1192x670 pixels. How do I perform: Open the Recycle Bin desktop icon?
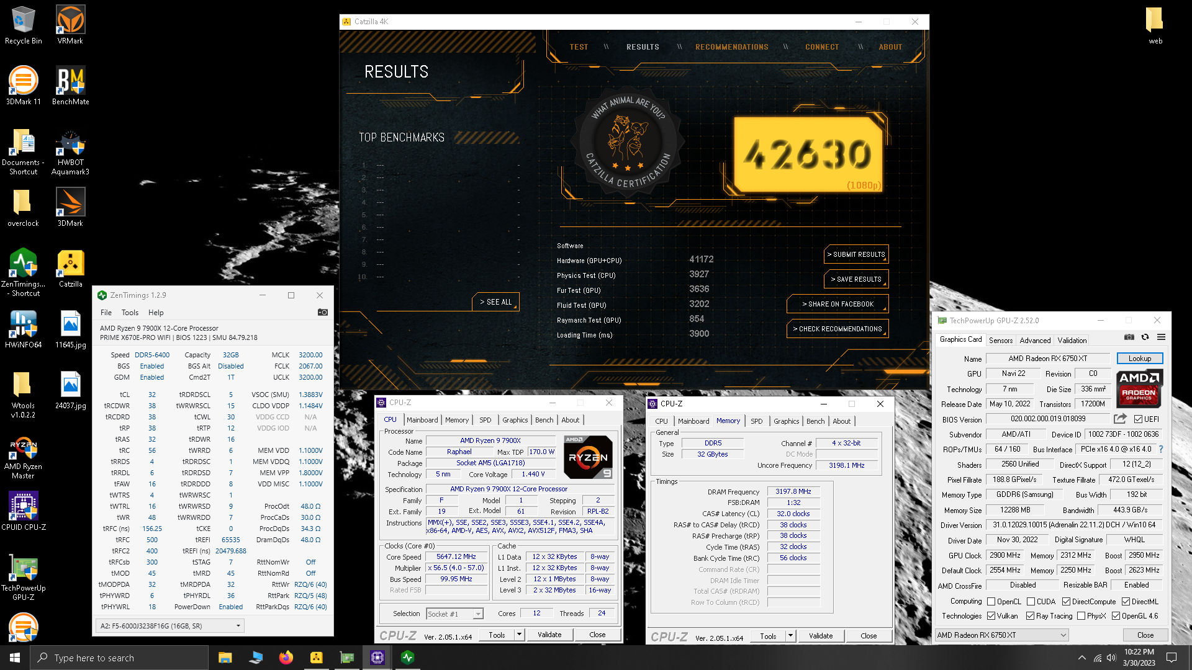point(23,25)
